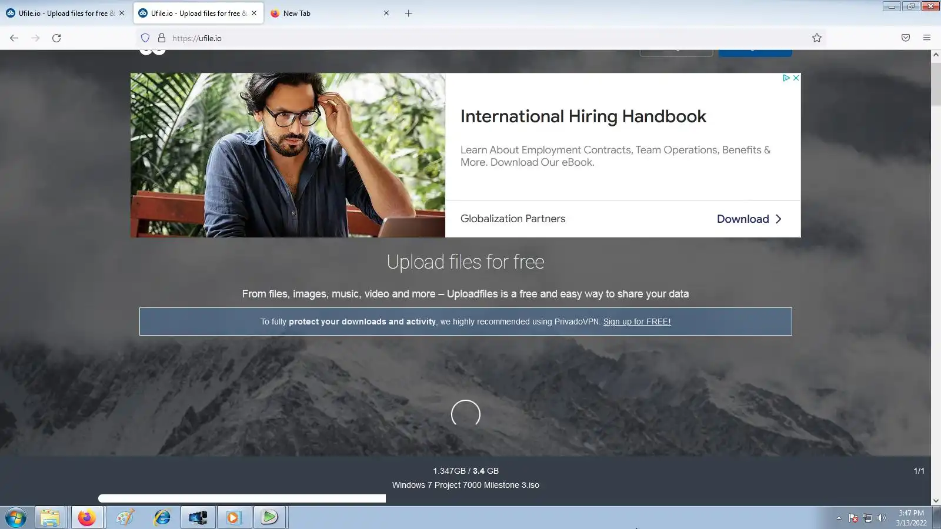Click the Firefox taskbar button
Screen dimensions: 941x529
pos(87,518)
